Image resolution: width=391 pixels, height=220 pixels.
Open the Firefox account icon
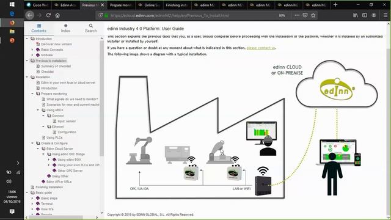pos(374,15)
